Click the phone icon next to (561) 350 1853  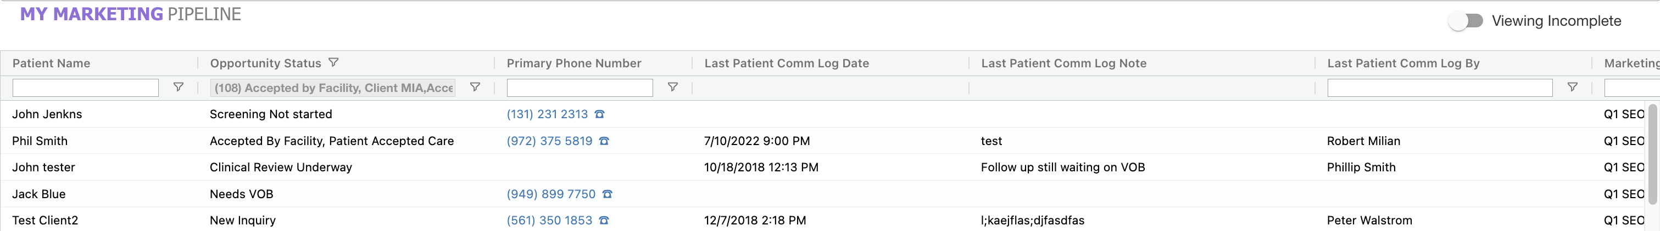(x=604, y=221)
